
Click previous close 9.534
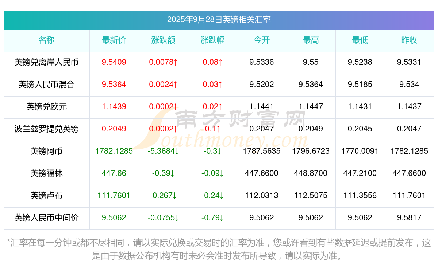[409, 85]
